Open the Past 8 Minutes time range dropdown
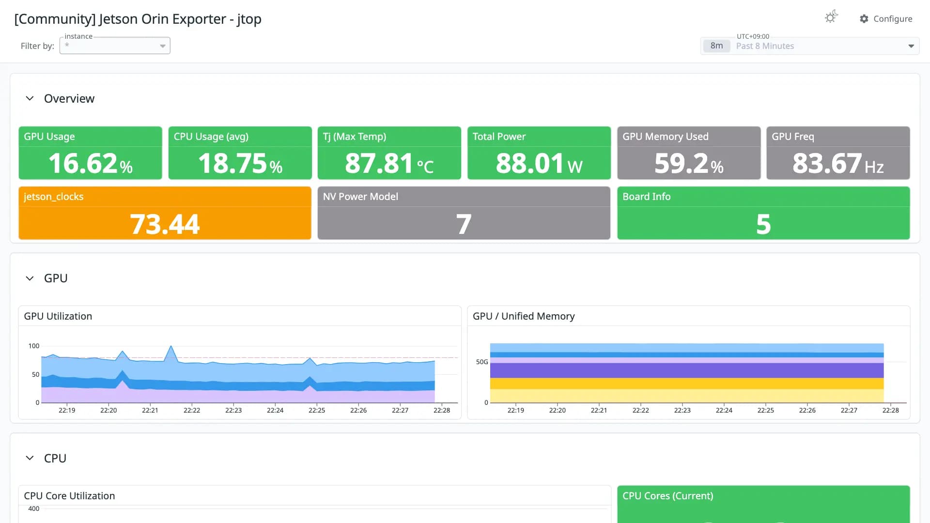Viewport: 930px width, 523px height. click(810, 46)
